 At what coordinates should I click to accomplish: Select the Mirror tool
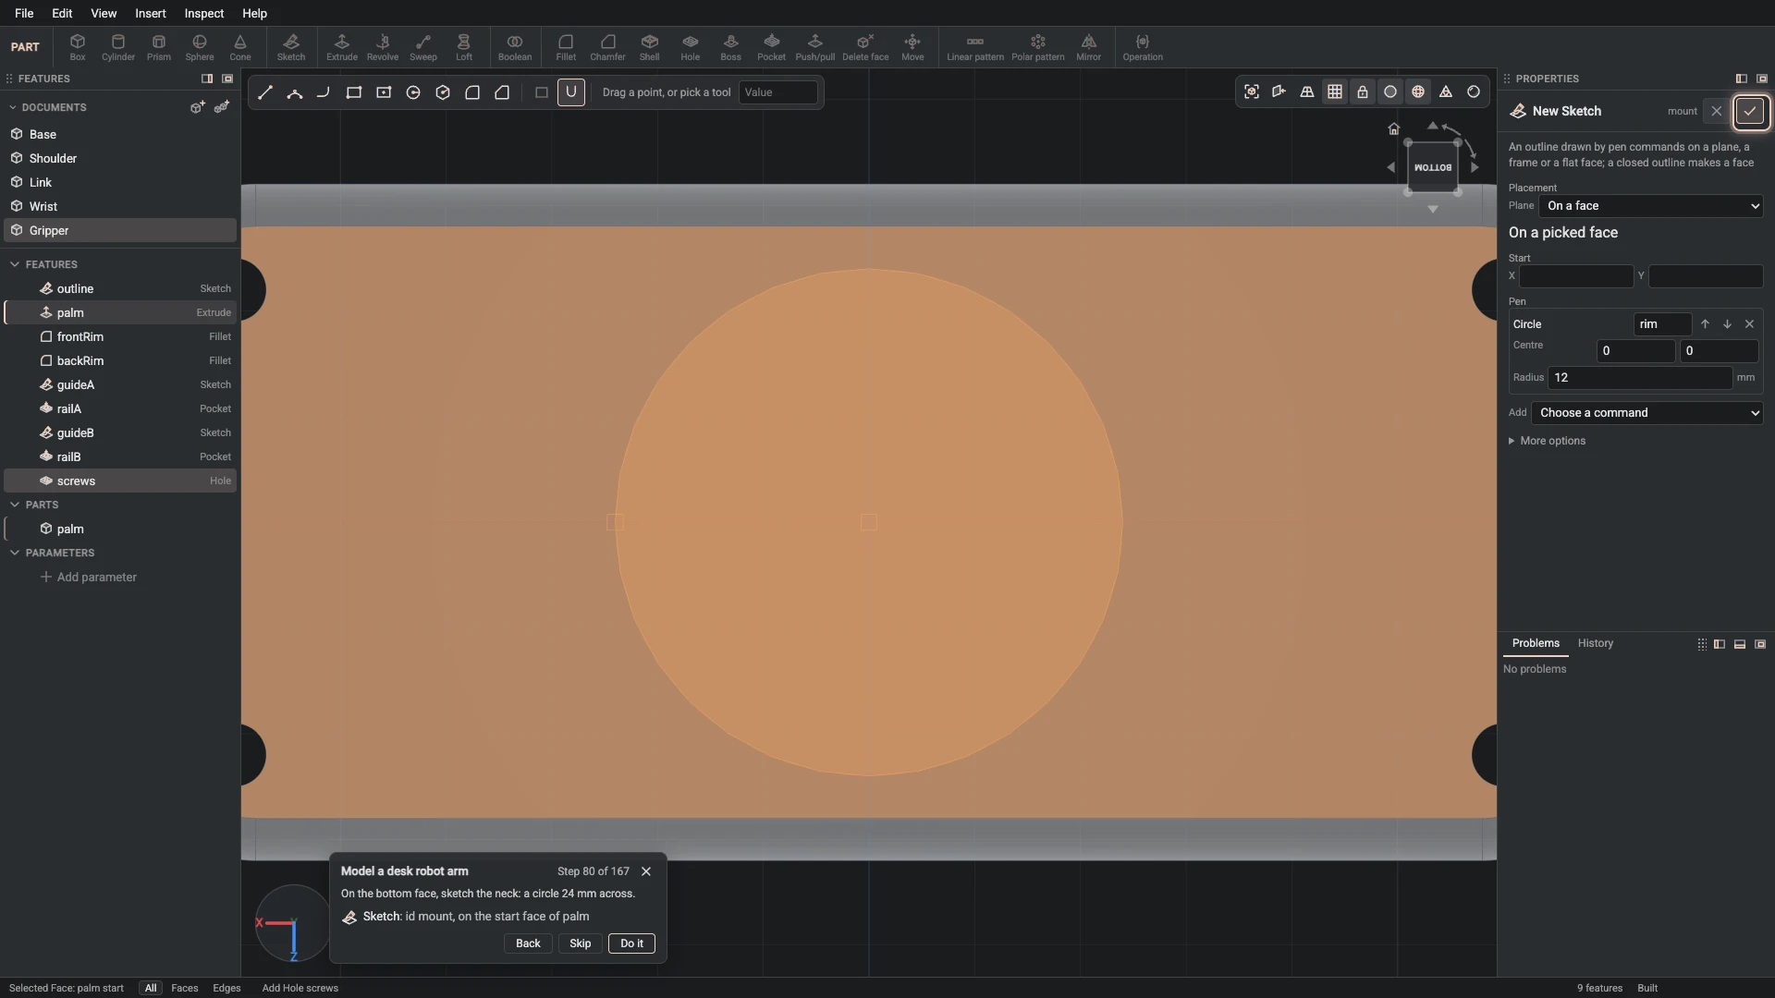tap(1088, 47)
